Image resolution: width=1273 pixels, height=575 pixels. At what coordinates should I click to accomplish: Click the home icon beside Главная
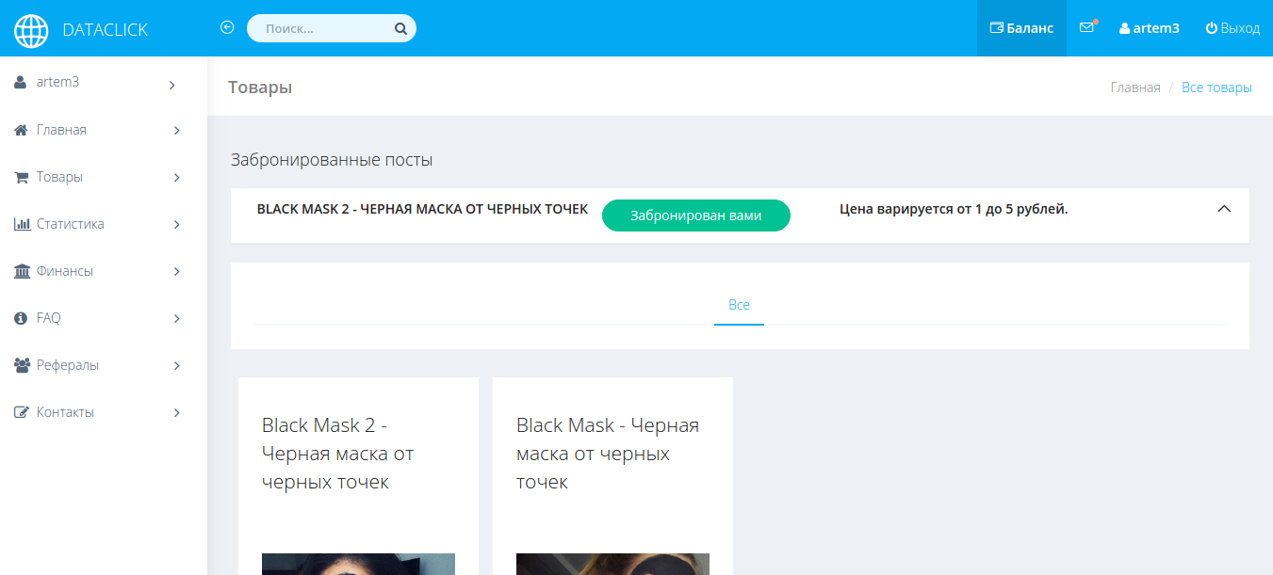tap(21, 130)
